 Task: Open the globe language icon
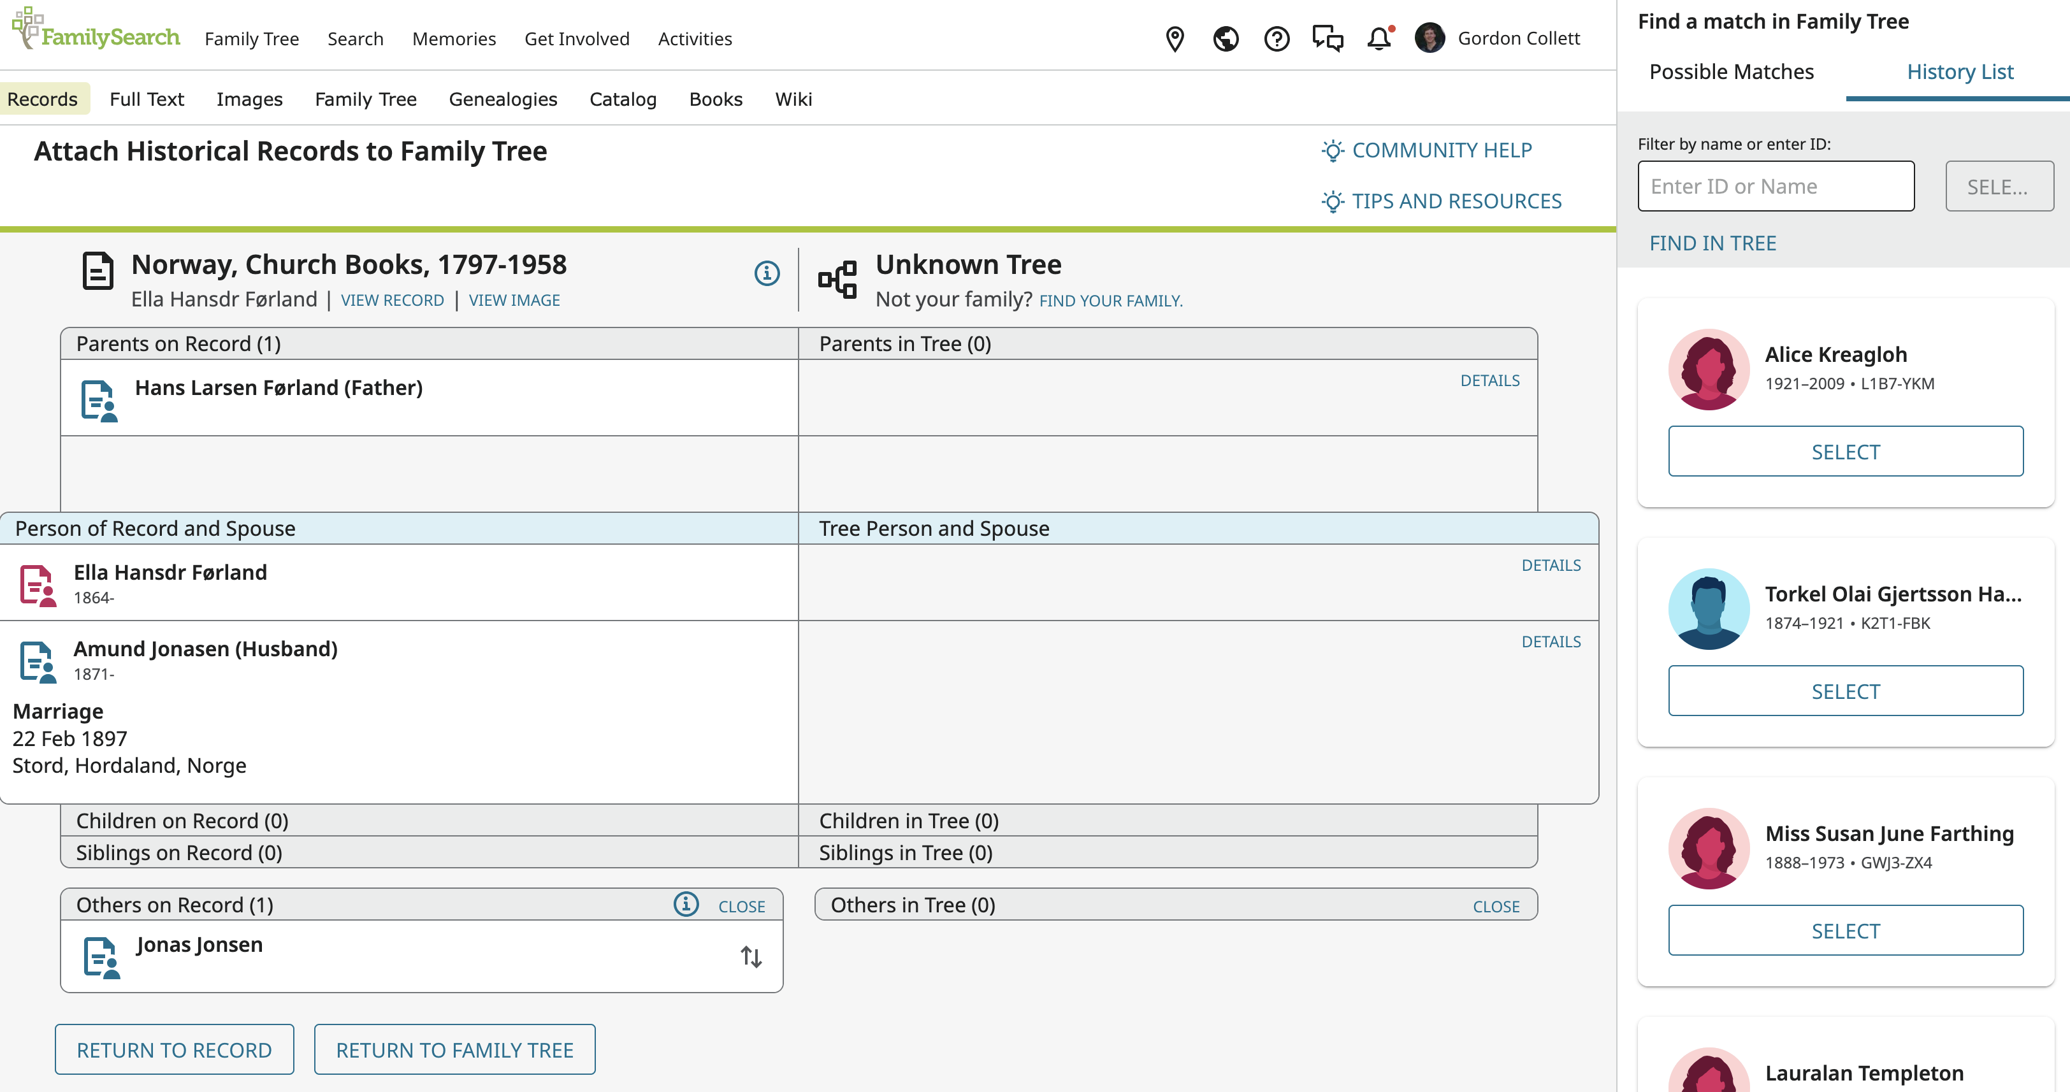(1226, 39)
